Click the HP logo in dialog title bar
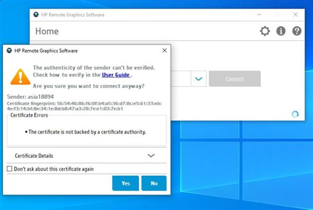This screenshot has width=313, height=210. coord(9,50)
